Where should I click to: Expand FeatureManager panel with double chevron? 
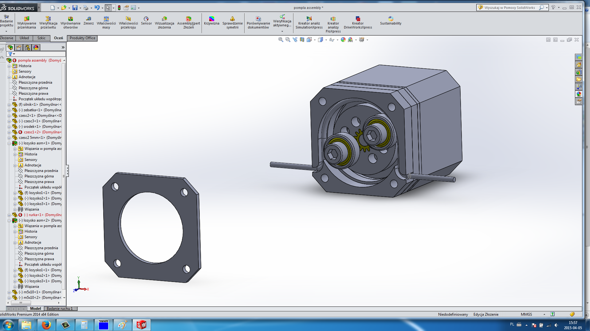pos(63,48)
